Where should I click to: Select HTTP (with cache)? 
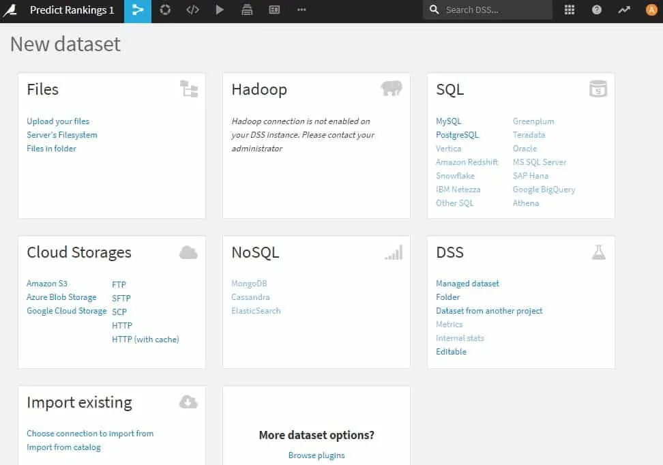click(145, 339)
